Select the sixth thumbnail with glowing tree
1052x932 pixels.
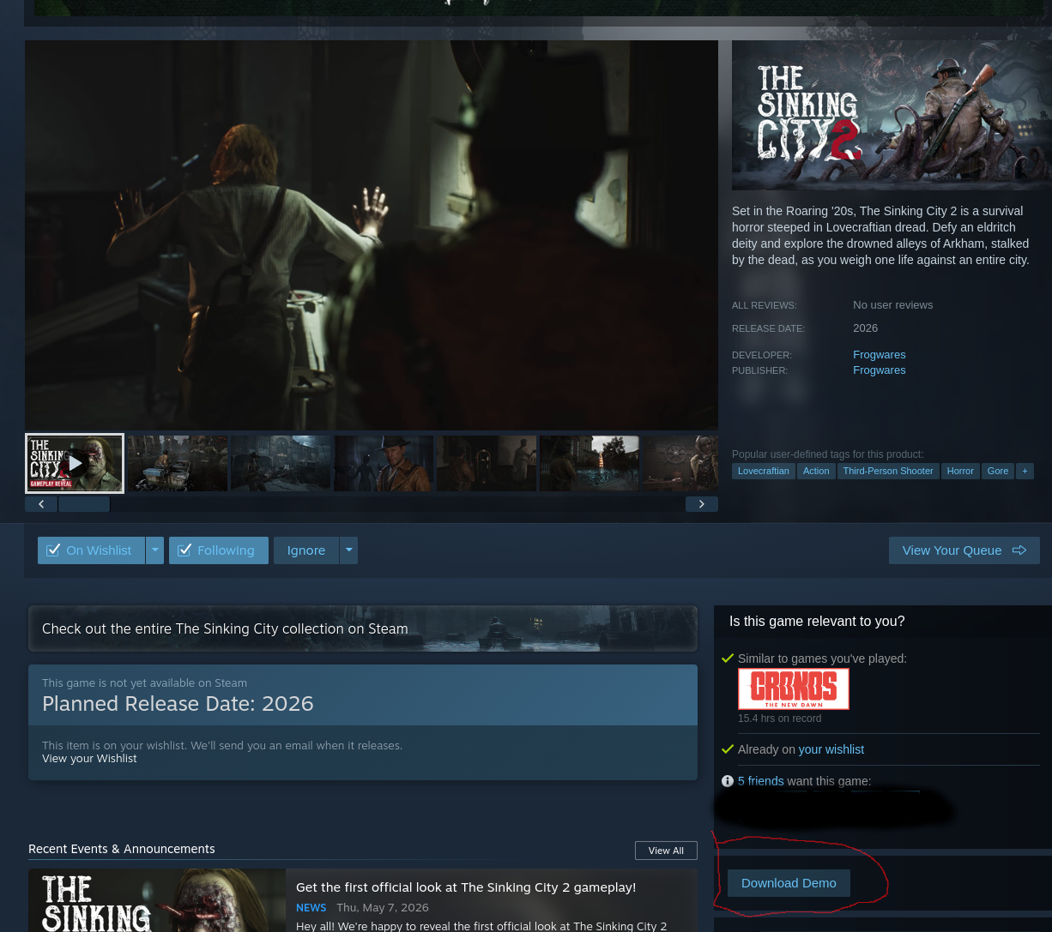tap(589, 463)
